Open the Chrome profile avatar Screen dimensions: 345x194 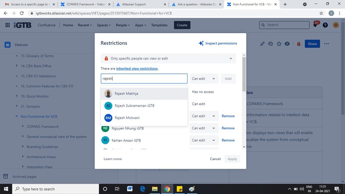pyautogui.click(x=331, y=13)
